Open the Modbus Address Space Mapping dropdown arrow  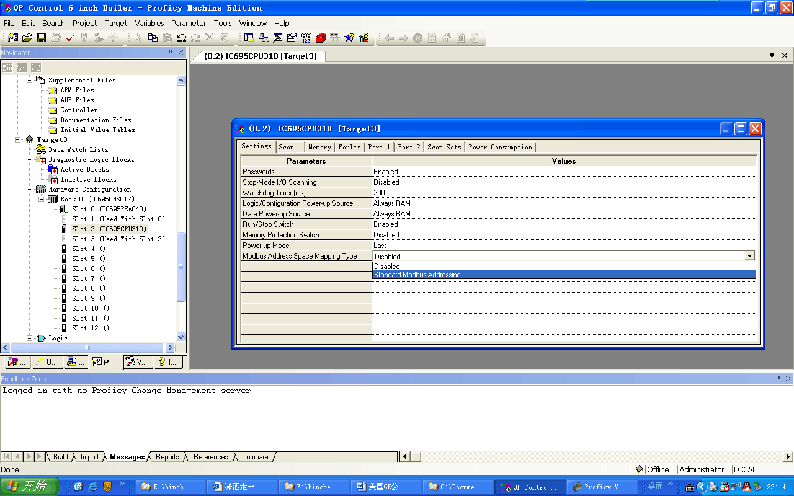749,256
